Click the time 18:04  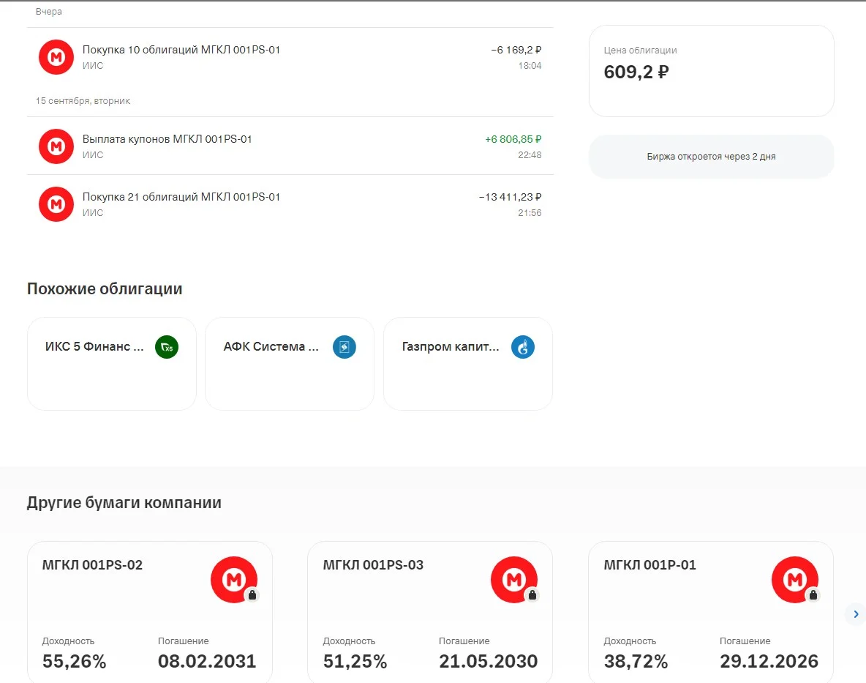coord(530,66)
